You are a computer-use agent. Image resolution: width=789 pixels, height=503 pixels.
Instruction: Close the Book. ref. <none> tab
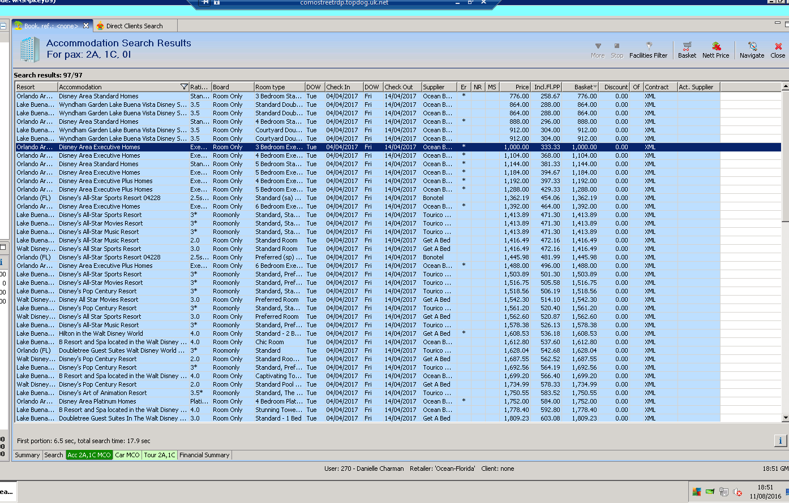click(86, 25)
